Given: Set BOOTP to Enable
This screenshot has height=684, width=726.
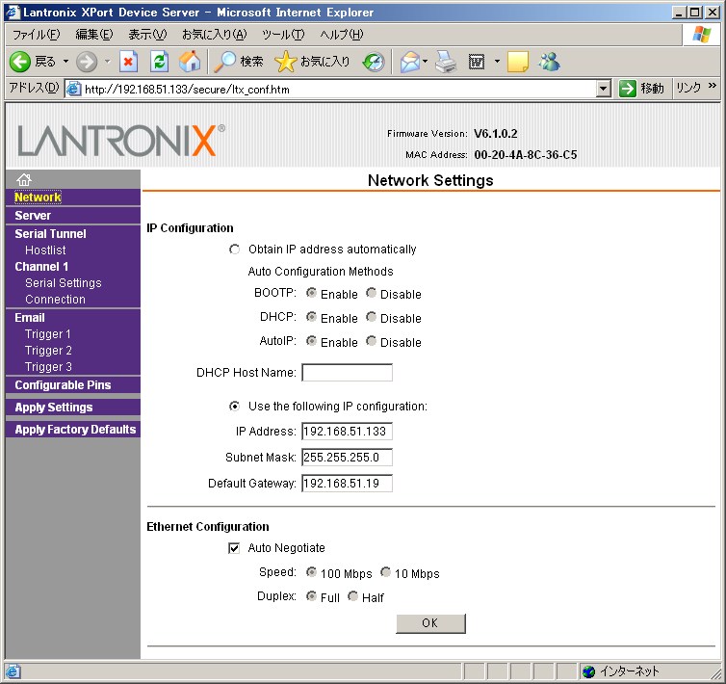Looking at the screenshot, I should pyautogui.click(x=311, y=293).
